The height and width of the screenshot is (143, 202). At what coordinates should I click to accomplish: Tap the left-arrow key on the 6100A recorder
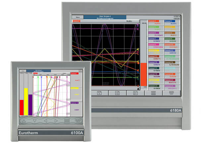coord(45,121)
